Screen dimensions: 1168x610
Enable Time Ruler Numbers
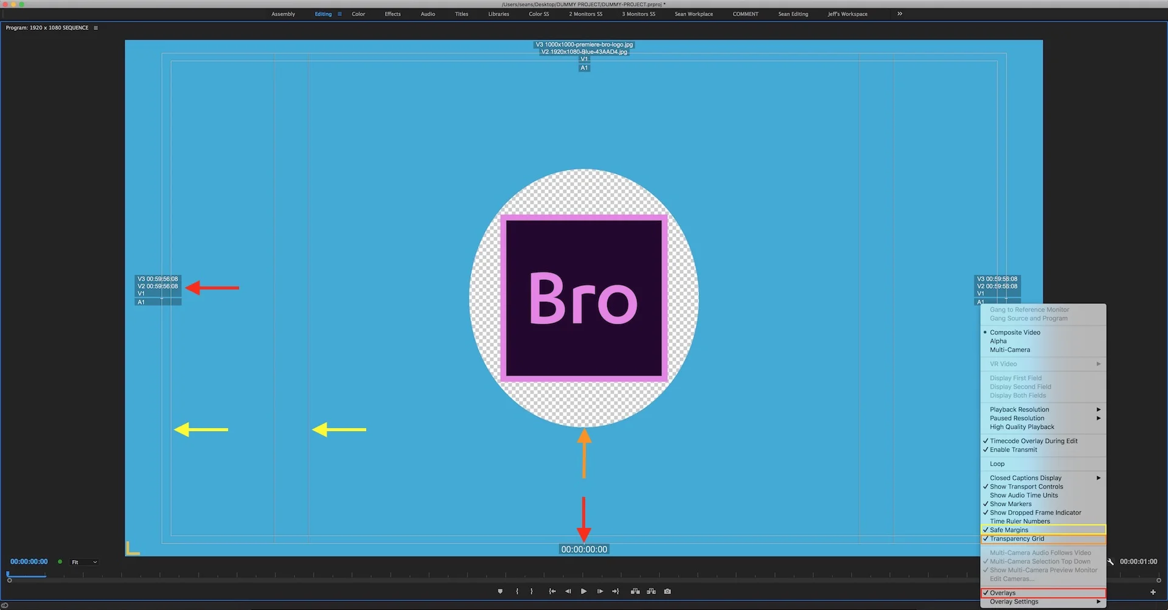[1043, 521]
